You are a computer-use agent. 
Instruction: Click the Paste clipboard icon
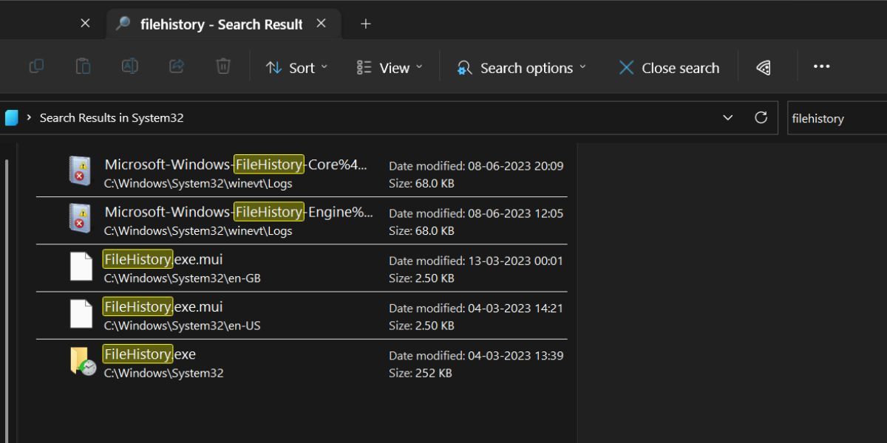click(83, 67)
